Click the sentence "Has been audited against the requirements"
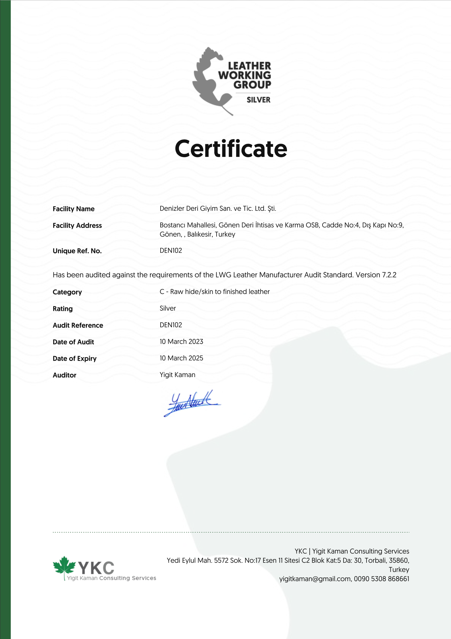 coord(225,275)
